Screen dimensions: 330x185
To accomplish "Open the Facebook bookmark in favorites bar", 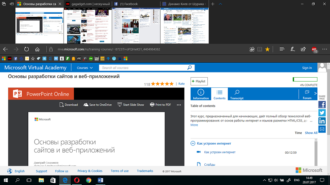I will click(x=15, y=58).
